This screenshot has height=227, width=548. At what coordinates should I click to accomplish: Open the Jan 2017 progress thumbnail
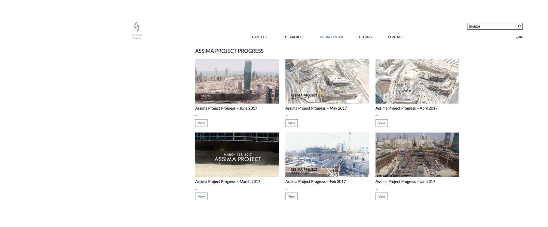[x=417, y=155]
